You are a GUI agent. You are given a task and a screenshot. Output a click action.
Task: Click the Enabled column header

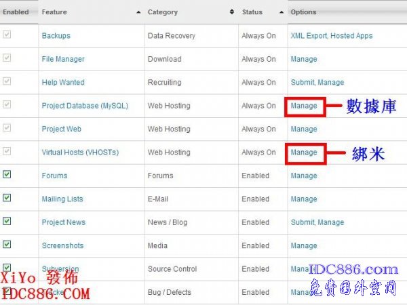[x=16, y=12]
